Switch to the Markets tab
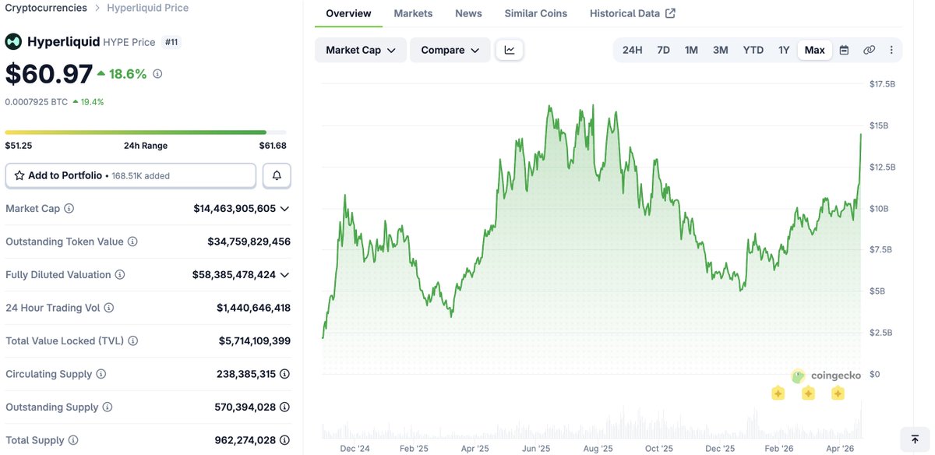This screenshot has width=935, height=455. pyautogui.click(x=413, y=13)
